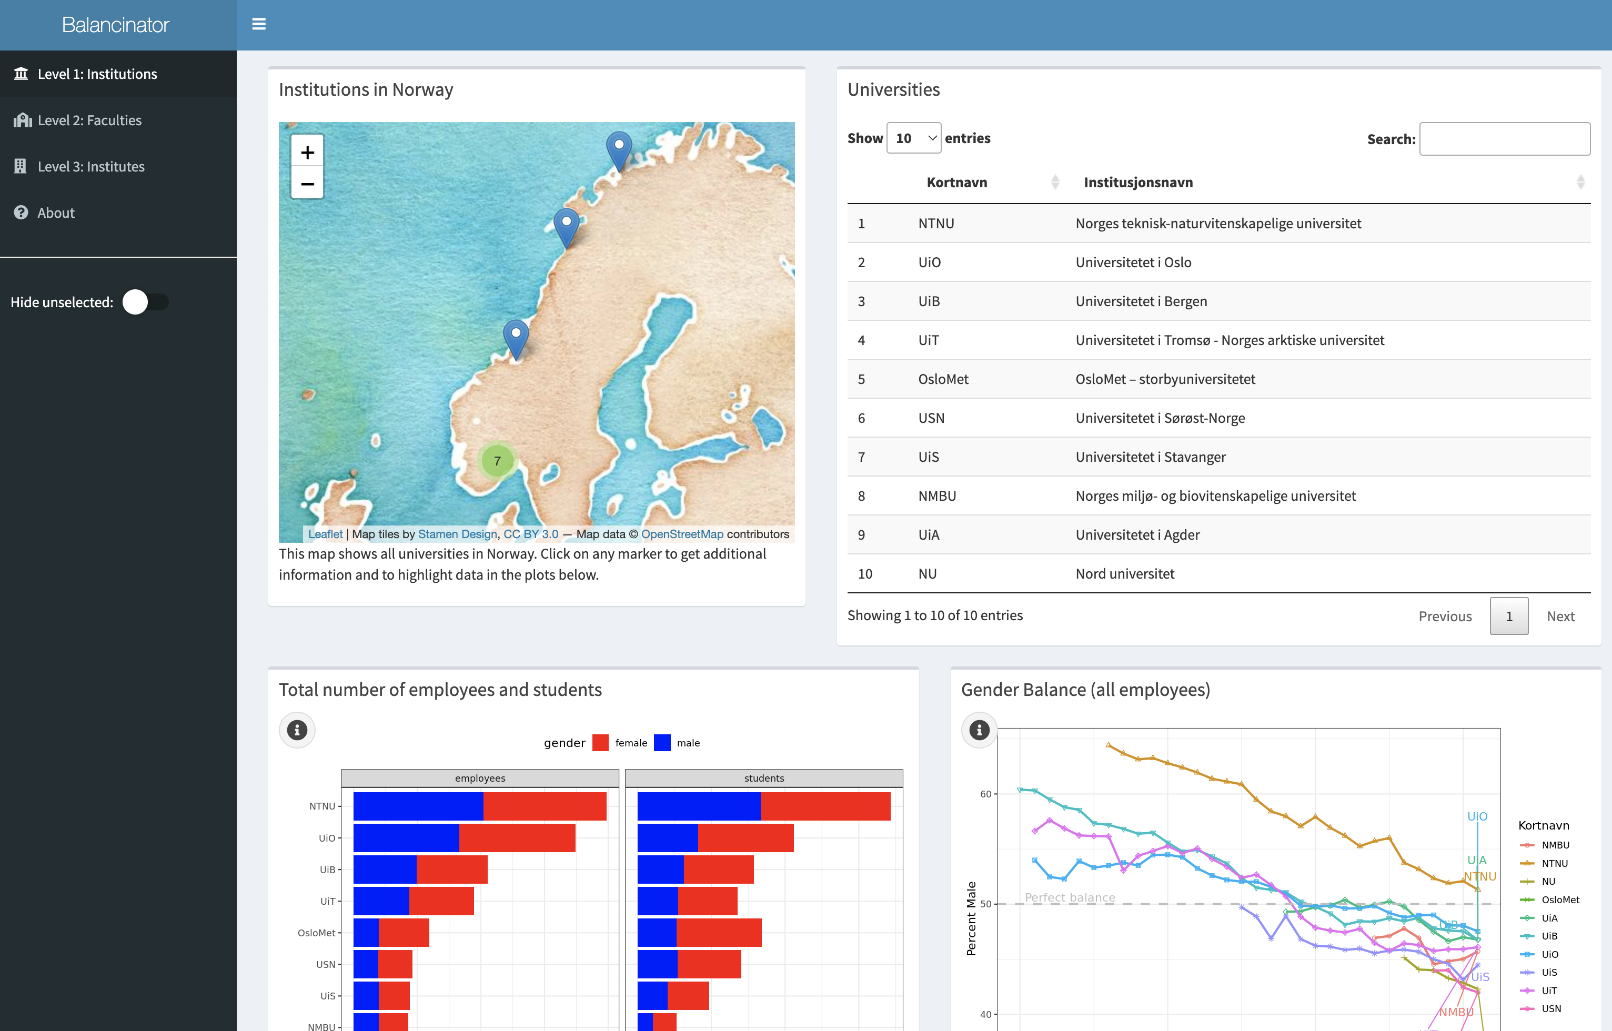Open info for employees and students chart

(x=297, y=730)
